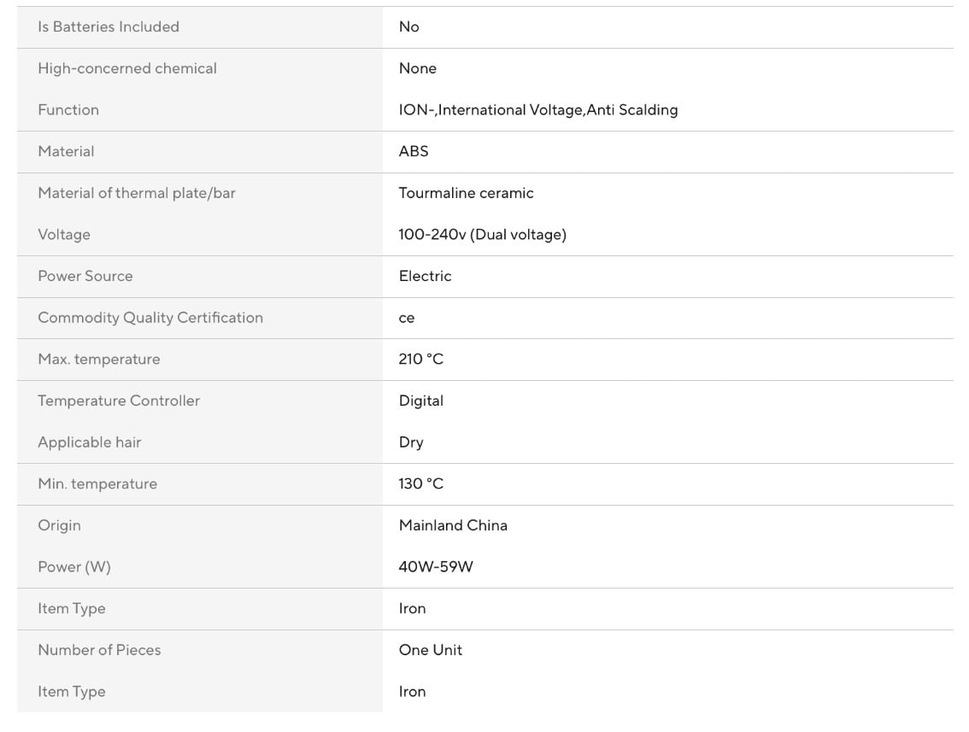
Task: Click the "130 °C" min temperature value
Action: point(421,483)
